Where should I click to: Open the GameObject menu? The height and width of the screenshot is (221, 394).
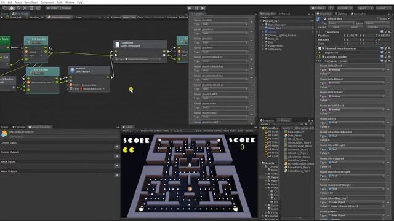31,2
